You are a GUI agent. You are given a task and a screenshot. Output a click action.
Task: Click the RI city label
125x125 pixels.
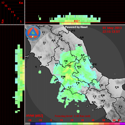[70, 66]
